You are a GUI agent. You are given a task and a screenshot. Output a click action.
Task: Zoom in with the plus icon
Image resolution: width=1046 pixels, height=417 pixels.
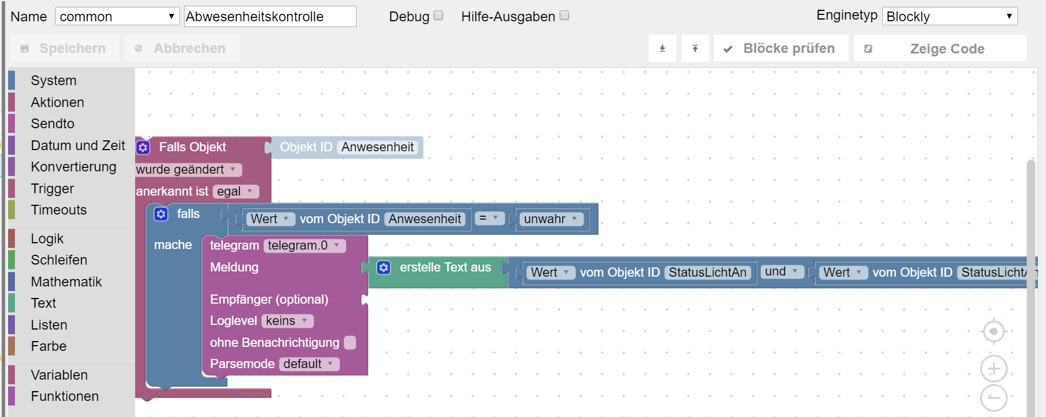pyautogui.click(x=993, y=369)
